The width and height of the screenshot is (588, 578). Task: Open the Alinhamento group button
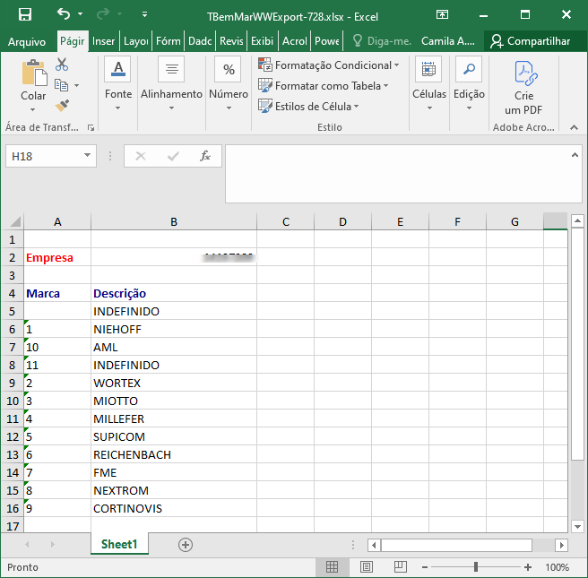(x=171, y=84)
